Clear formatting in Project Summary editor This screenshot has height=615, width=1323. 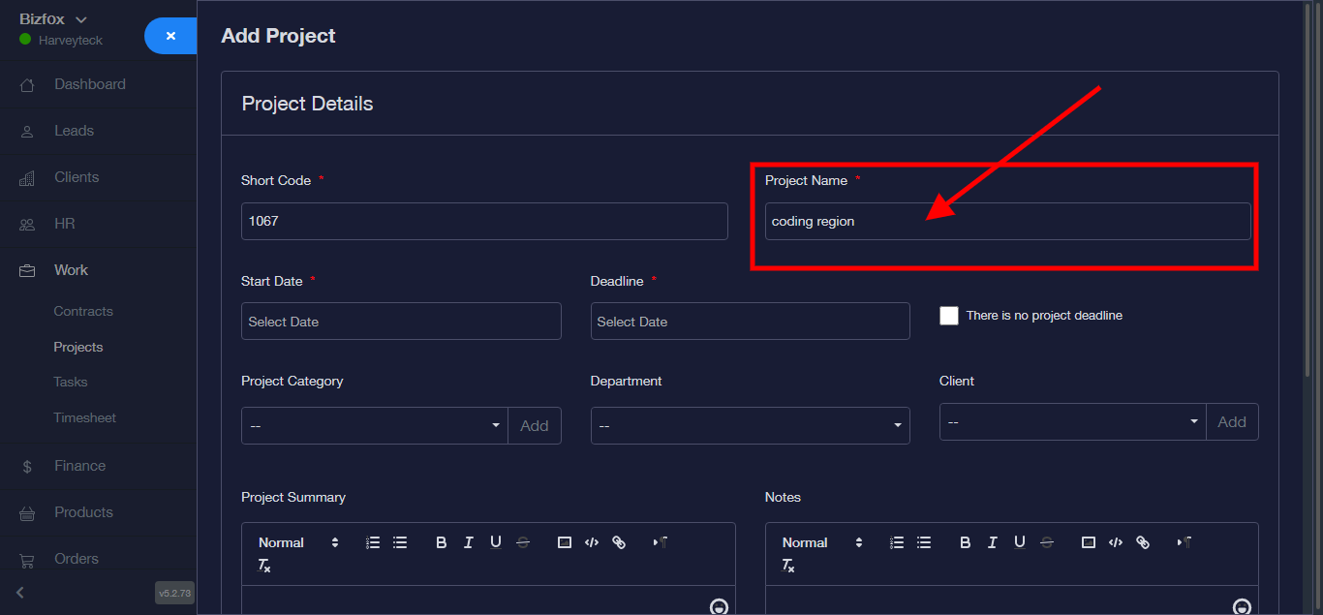pyautogui.click(x=263, y=566)
